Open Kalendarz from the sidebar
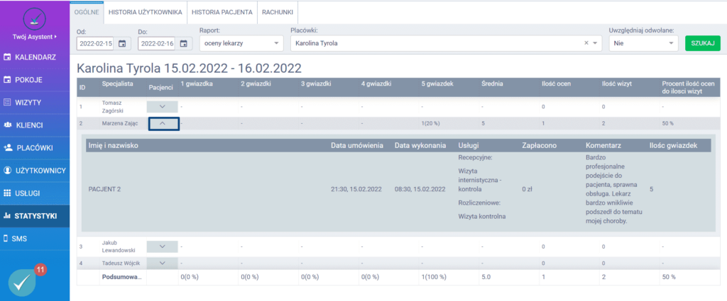727x301 pixels. coord(35,57)
